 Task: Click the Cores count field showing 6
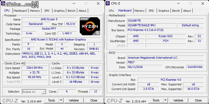pyautogui.click(x=67, y=91)
